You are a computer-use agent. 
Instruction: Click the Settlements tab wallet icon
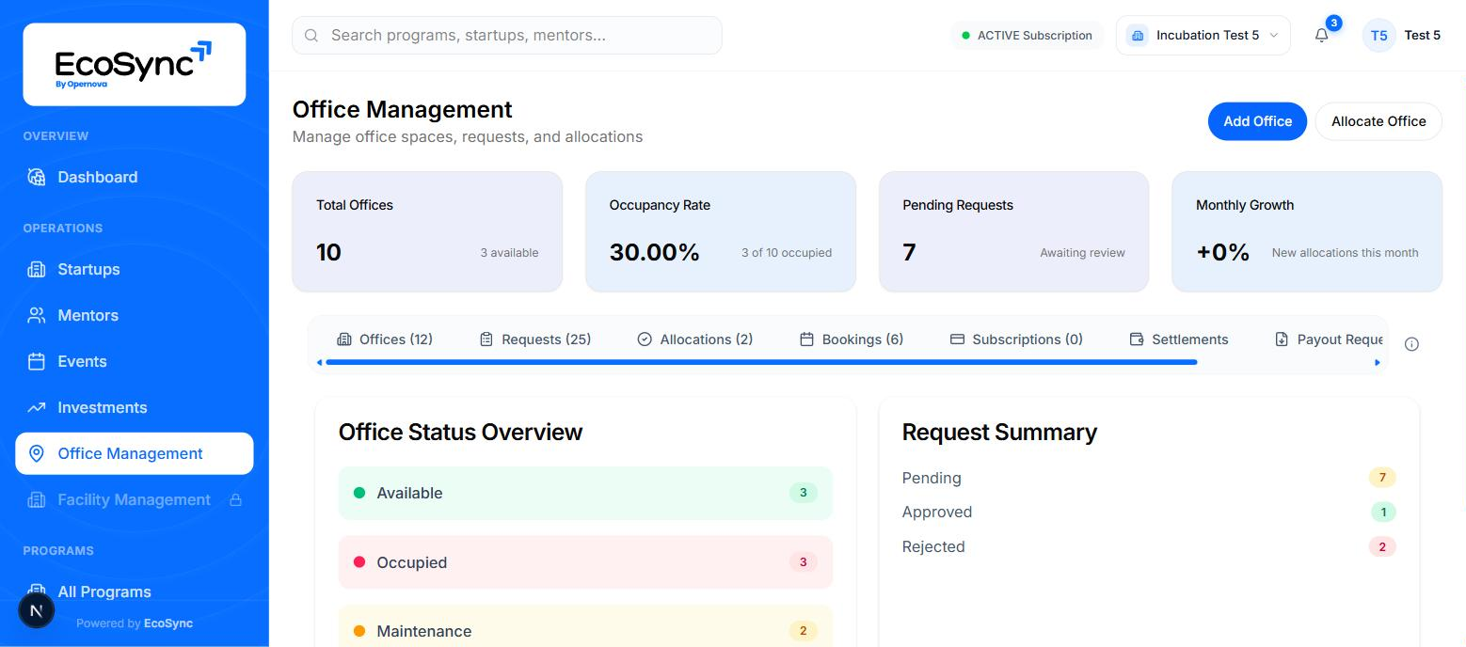tap(1137, 339)
